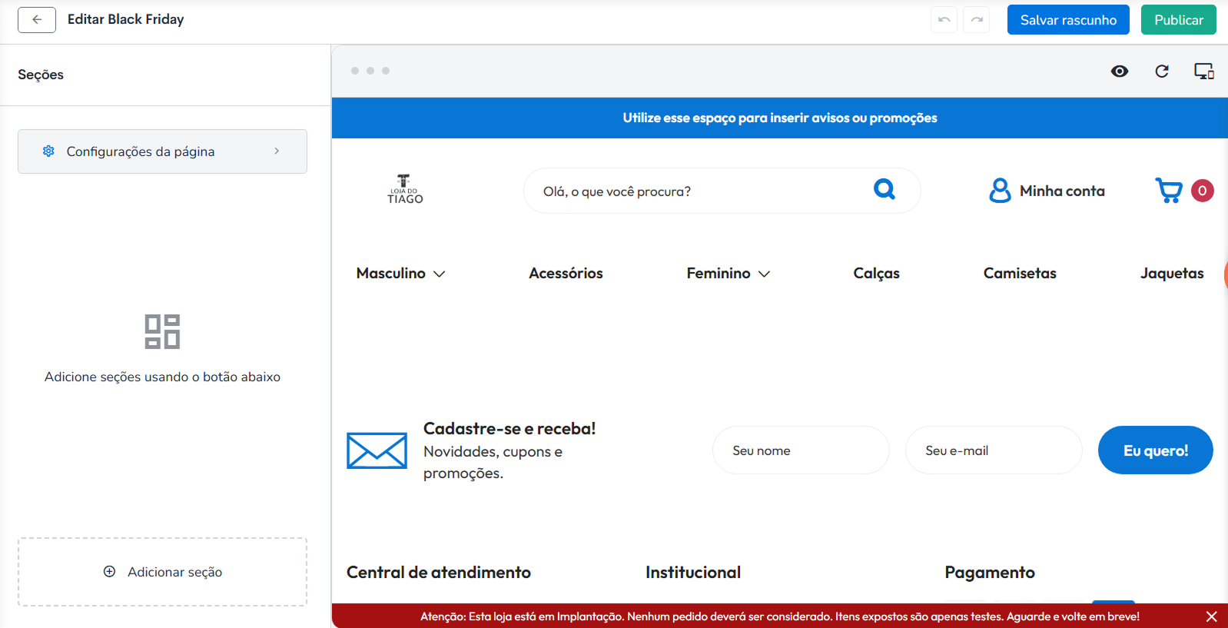The width and height of the screenshot is (1228, 628).
Task: Dismiss the red store warning banner
Action: pyautogui.click(x=1211, y=616)
